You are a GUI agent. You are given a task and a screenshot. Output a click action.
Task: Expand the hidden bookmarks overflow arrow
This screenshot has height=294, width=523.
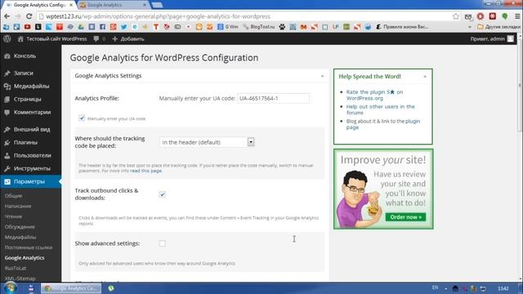click(470, 27)
